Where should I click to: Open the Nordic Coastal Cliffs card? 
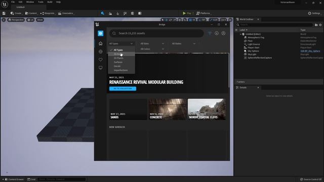click(x=207, y=109)
